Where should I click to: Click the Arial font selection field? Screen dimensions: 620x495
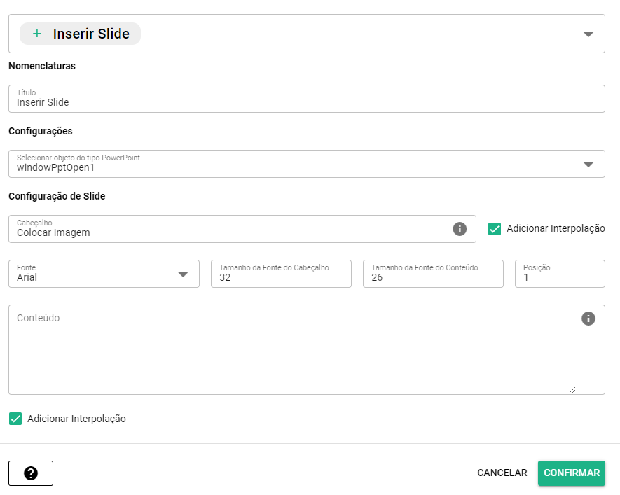pos(91,277)
